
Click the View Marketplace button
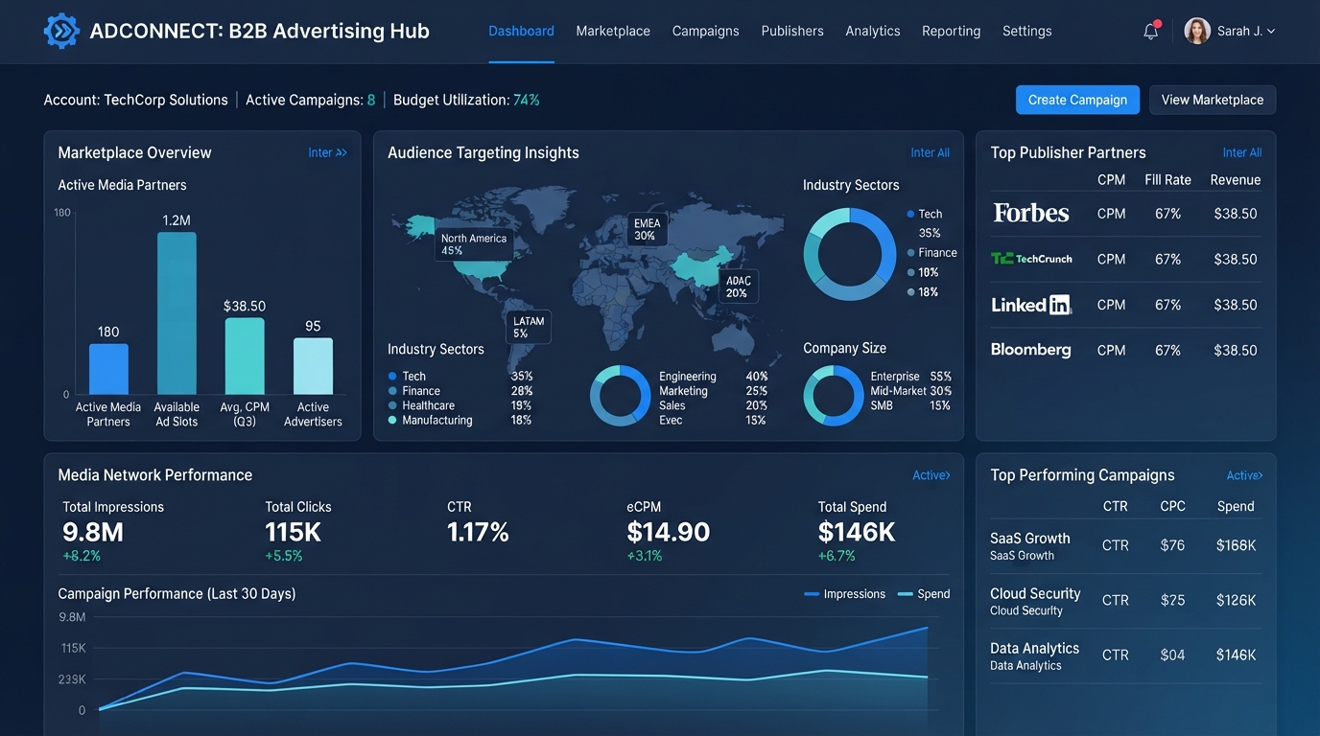pyautogui.click(x=1213, y=100)
